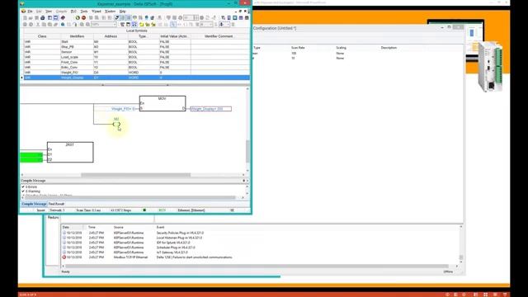The height and width of the screenshot is (297, 528).
Task: Open the small numeric dropdown in second toolbar row
Action: tap(210, 24)
